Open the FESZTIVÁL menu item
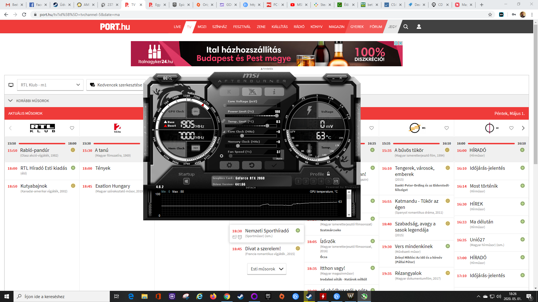 (x=242, y=27)
